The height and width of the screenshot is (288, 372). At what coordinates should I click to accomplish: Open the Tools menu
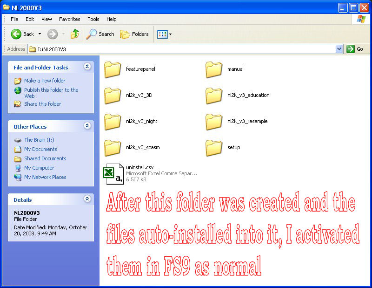(x=93, y=19)
